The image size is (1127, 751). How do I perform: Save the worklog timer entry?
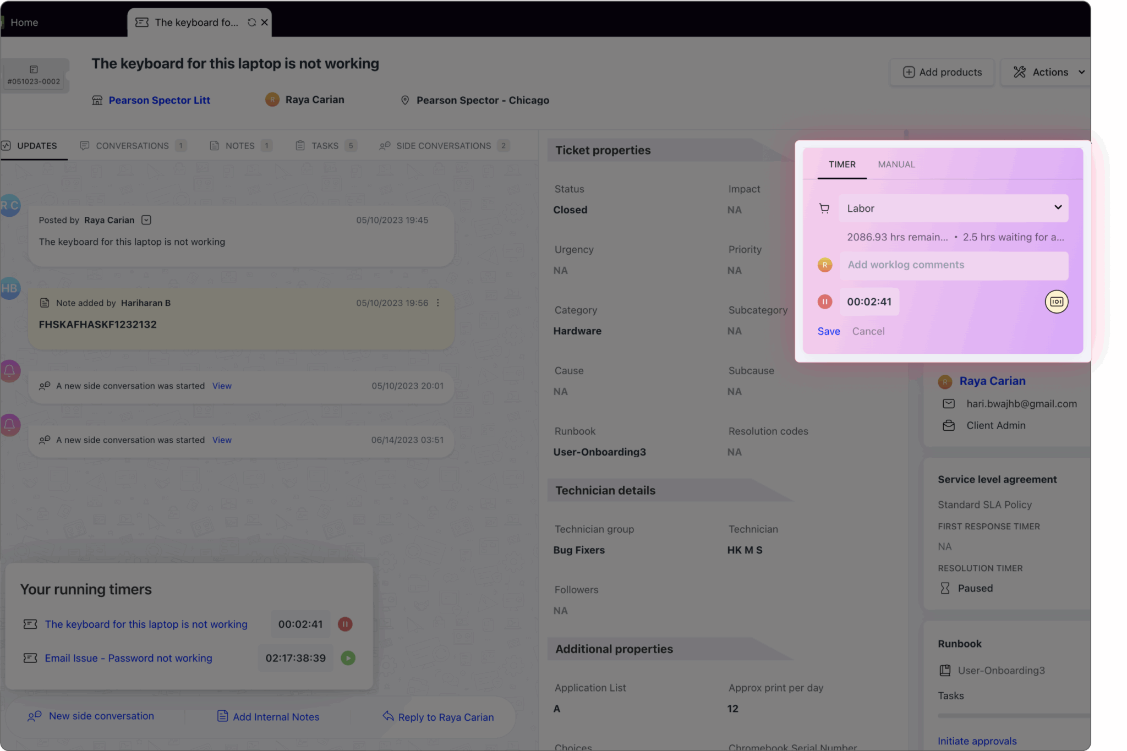[x=828, y=331]
